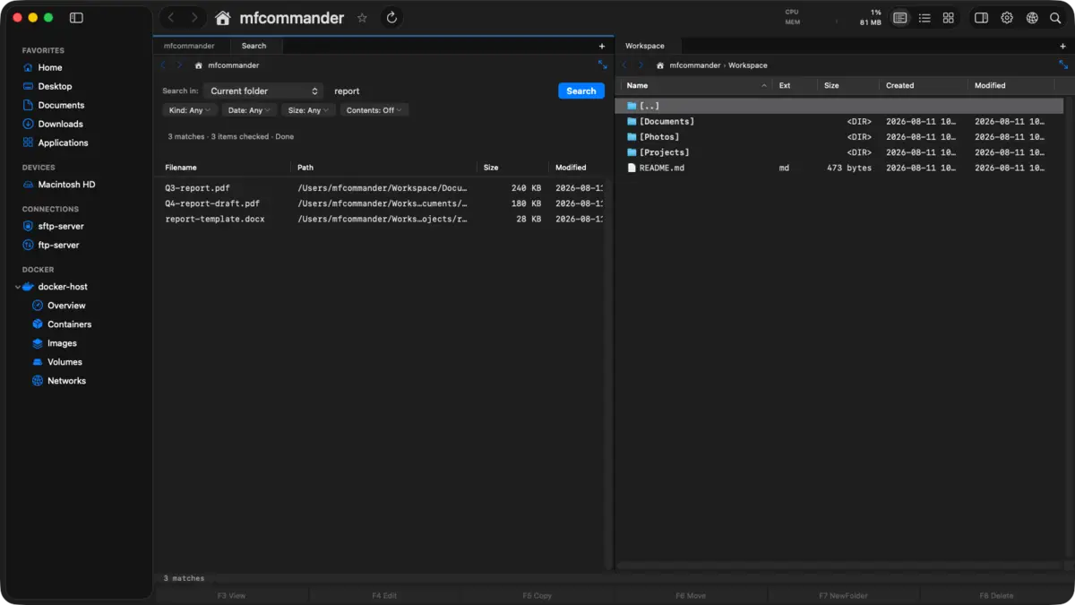Click mfcommander in the Workspace breadcrumb
Screen dimensions: 1075x605
click(695, 65)
